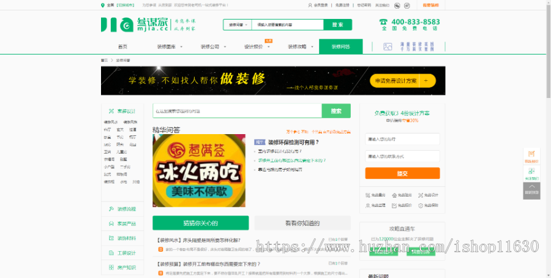
Task: Click 切换城市 to change city
Action: (x=125, y=6)
